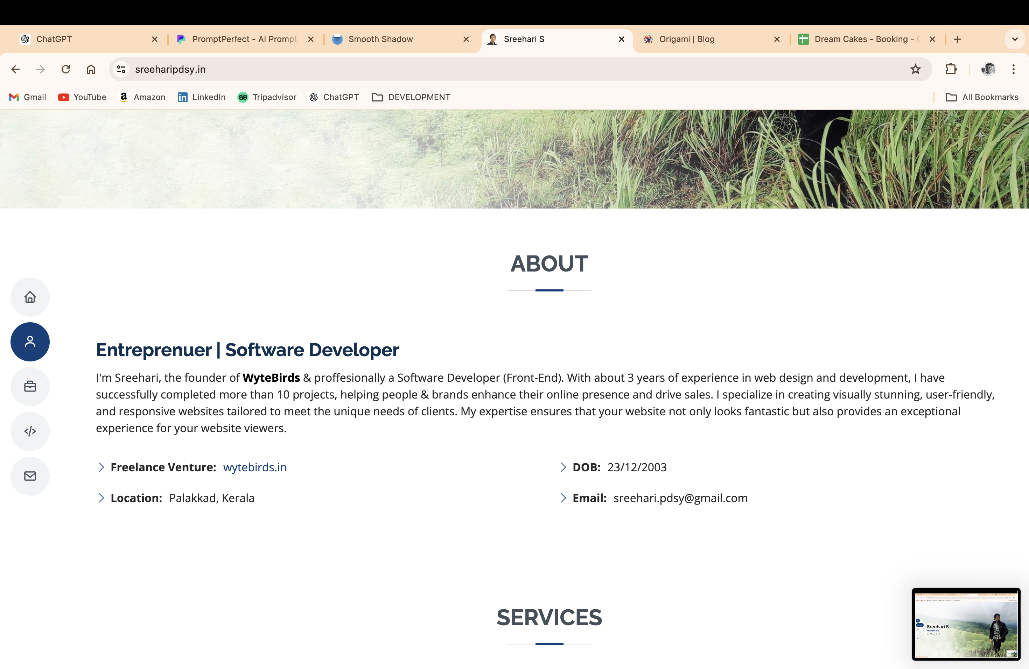The height and width of the screenshot is (669, 1029).
Task: Bookmark this page with the star icon
Action: [915, 69]
